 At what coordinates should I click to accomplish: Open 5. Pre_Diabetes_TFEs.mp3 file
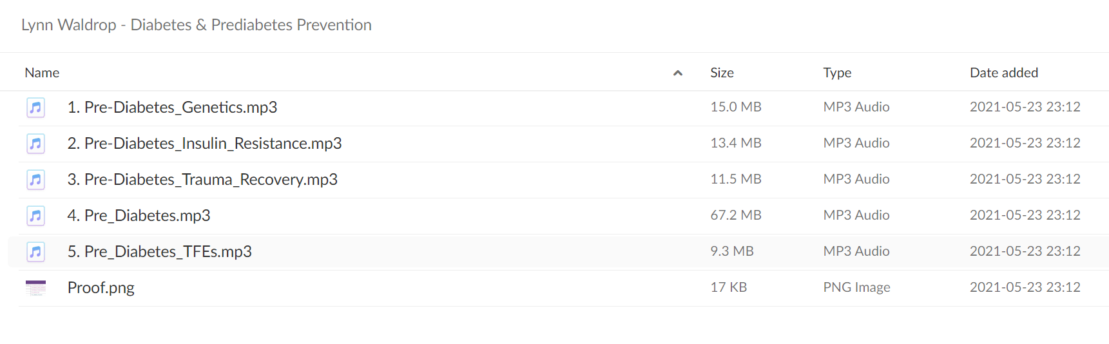pos(159,251)
